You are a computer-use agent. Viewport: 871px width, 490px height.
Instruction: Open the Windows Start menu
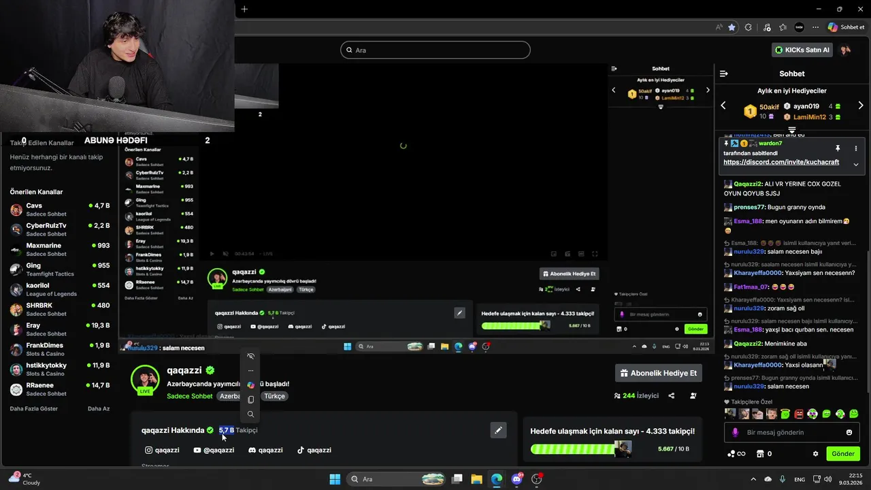[x=335, y=479]
